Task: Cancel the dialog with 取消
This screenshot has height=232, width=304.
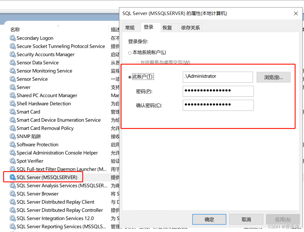Action: coord(246,220)
